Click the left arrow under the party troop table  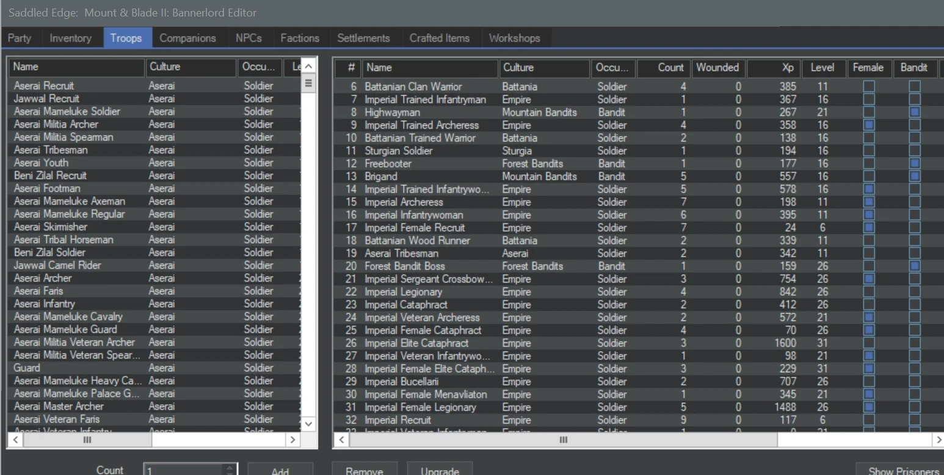[x=341, y=440]
